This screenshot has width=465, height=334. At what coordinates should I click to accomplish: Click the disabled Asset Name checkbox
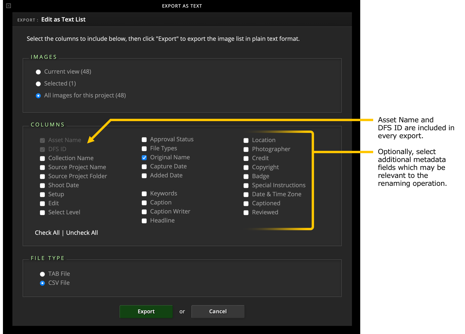(x=42, y=141)
